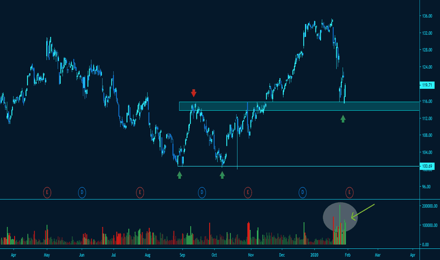This screenshot has width=440, height=260.
Task: Click the 104.00 price axis label
Action: 427,152
